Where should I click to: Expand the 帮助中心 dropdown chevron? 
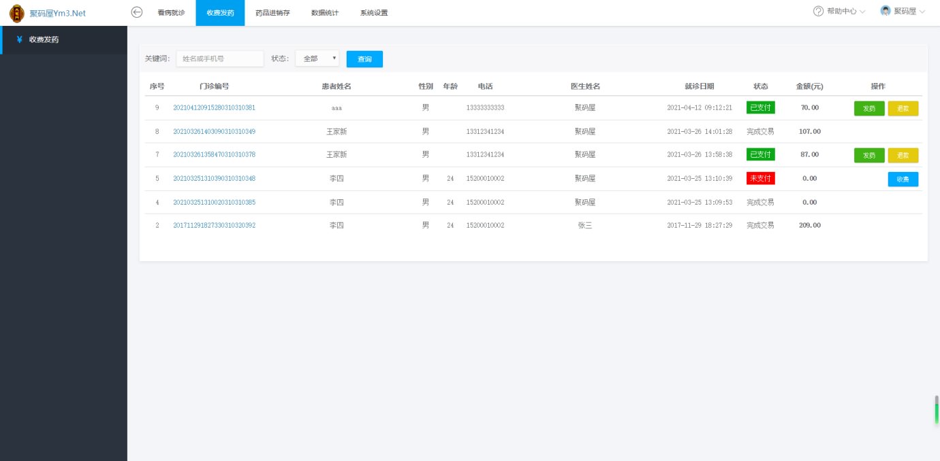point(862,12)
